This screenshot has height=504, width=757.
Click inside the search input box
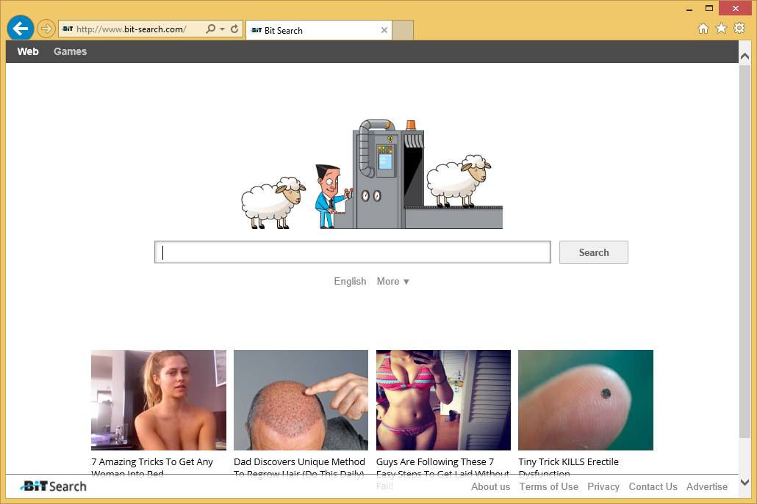pyautogui.click(x=353, y=252)
